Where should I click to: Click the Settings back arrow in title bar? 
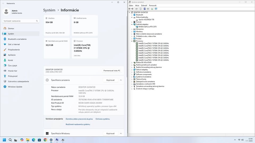3,3
